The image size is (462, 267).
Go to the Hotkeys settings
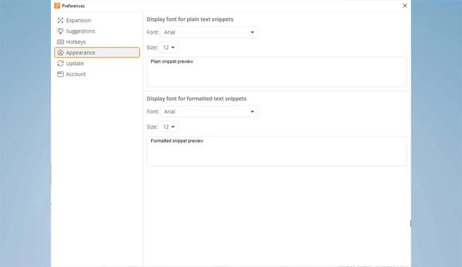[76, 42]
